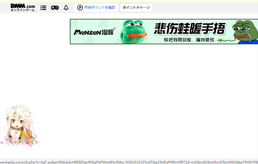258x164 pixels.
Task: Click the MONZON漫踪 brand logo in banner
Action: coord(94,32)
